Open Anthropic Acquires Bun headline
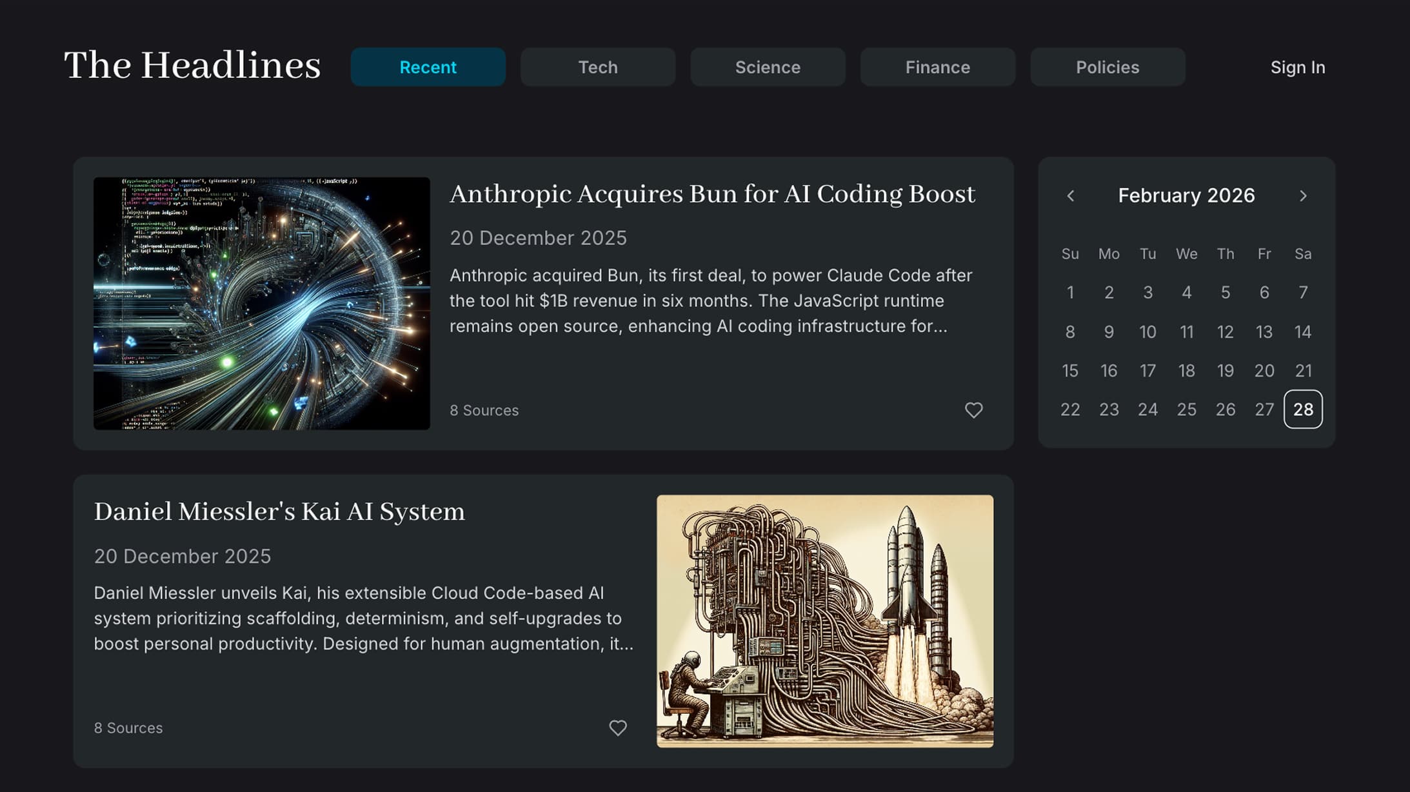Screen dimensions: 1410x792 tap(711, 194)
